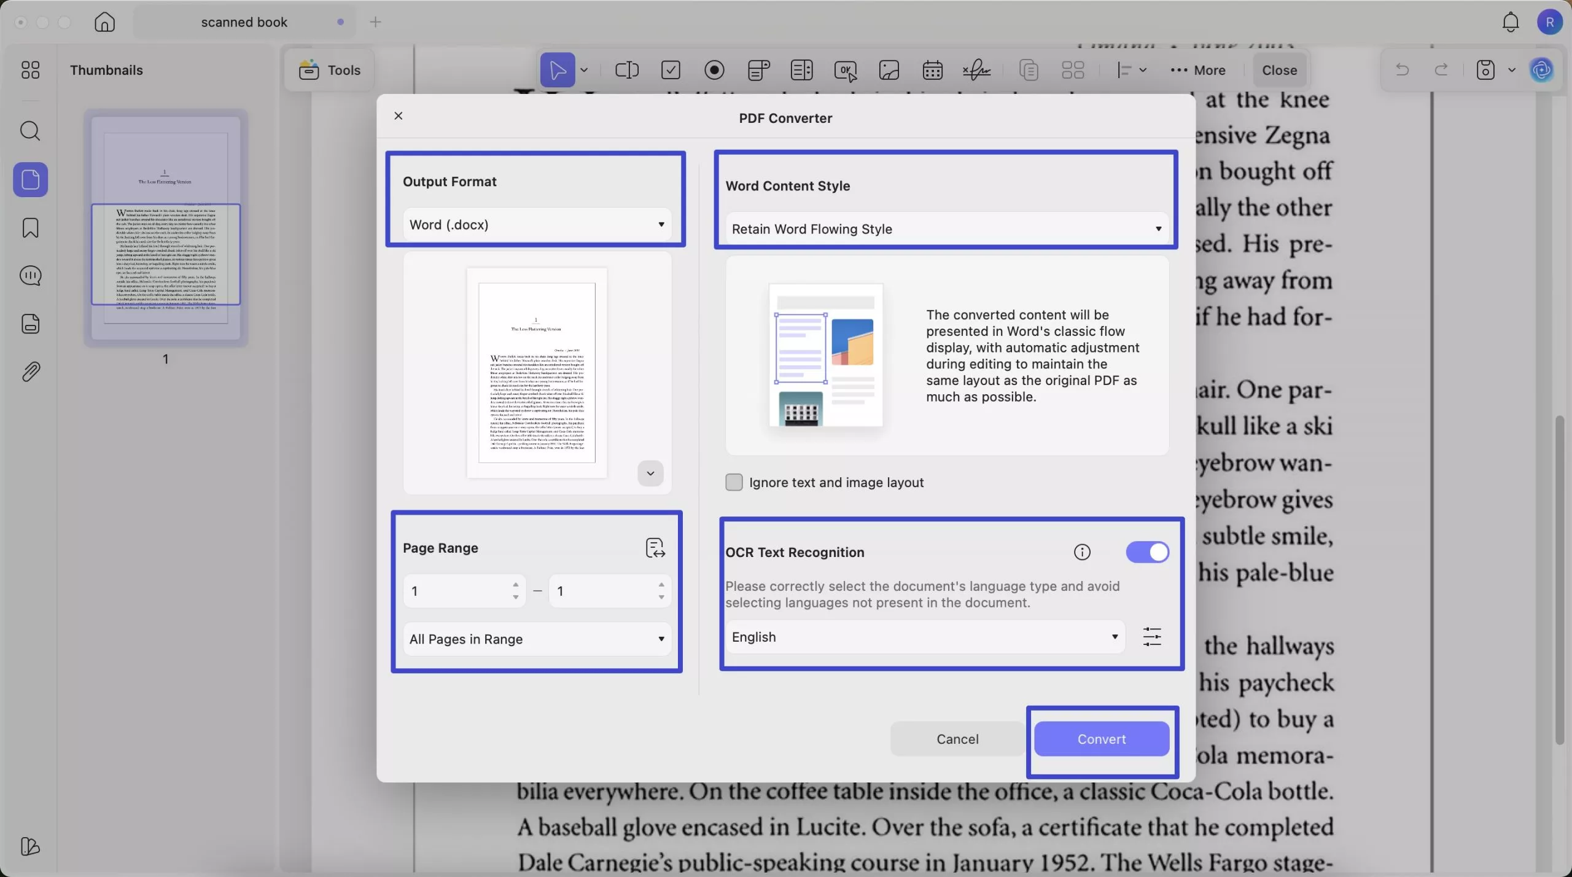Open the Tools menu
The width and height of the screenshot is (1572, 877).
tap(330, 70)
